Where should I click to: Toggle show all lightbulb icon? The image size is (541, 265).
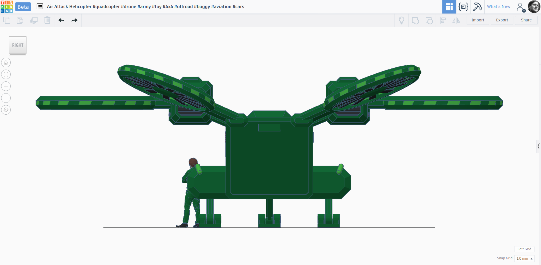click(x=402, y=20)
